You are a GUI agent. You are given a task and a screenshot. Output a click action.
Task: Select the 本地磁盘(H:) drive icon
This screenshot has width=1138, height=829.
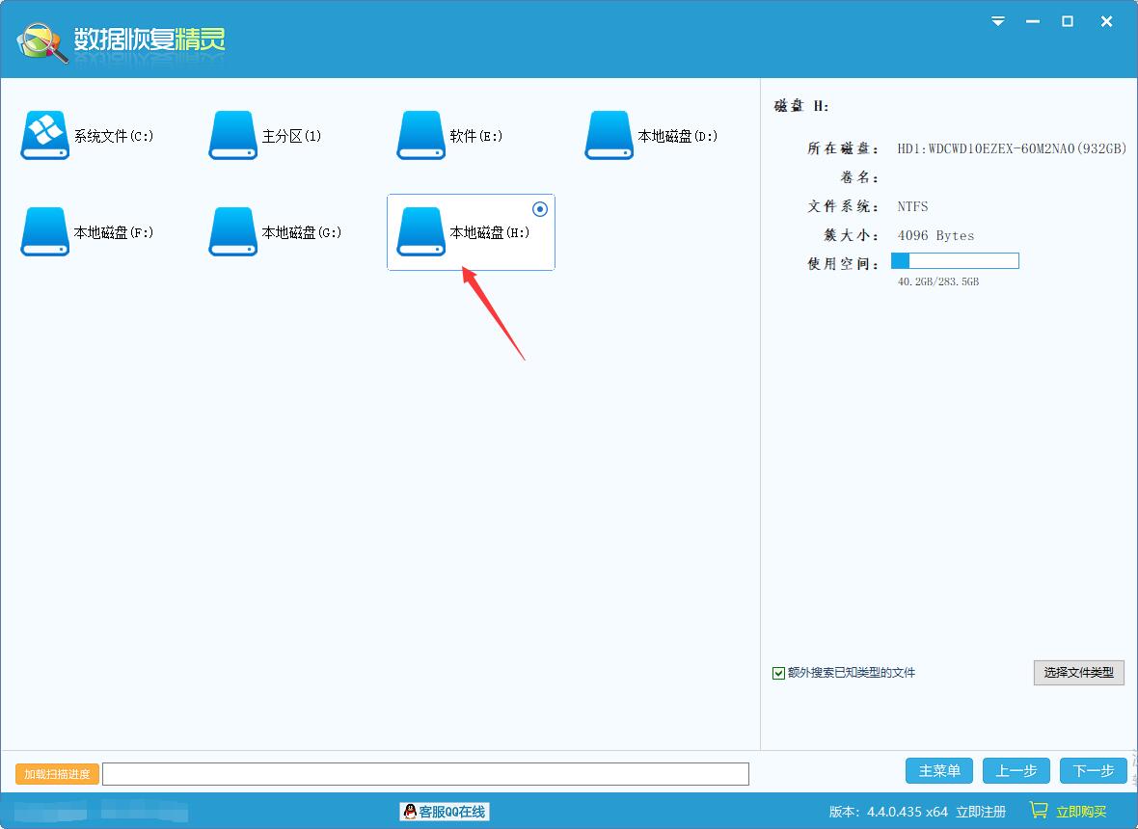[x=420, y=231]
